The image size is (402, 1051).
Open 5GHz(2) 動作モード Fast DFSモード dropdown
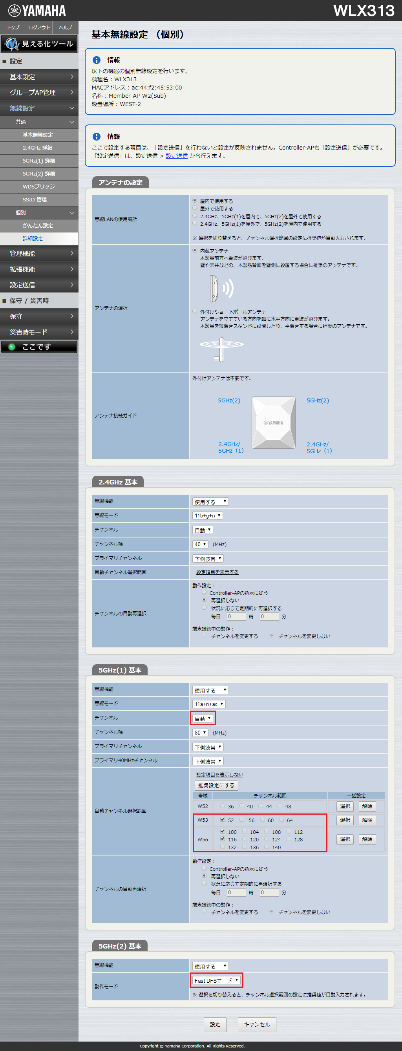[216, 980]
